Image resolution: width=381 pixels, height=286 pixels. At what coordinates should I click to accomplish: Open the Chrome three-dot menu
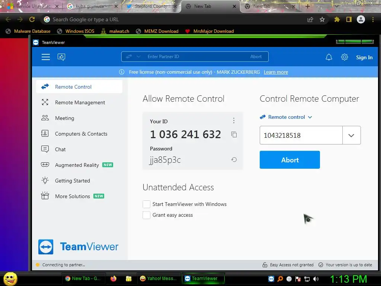373,19
